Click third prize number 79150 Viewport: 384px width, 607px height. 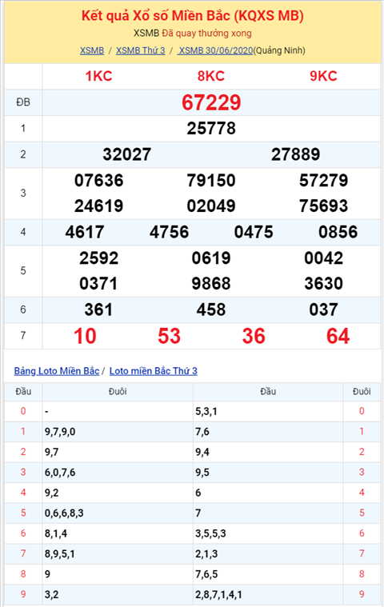click(x=211, y=181)
